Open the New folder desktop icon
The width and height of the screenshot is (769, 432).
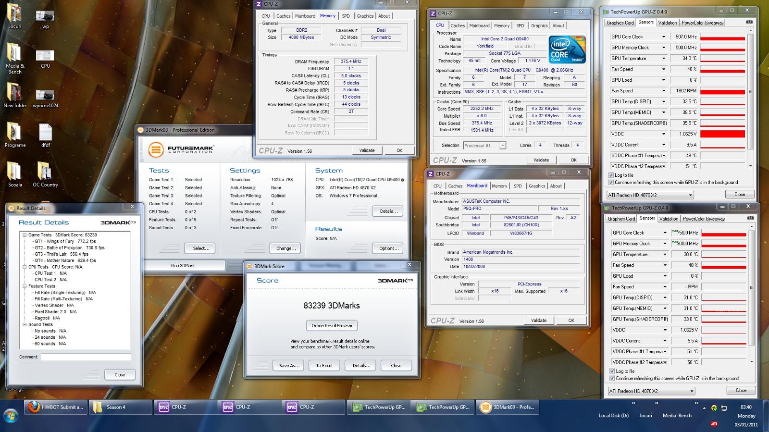click(x=14, y=94)
